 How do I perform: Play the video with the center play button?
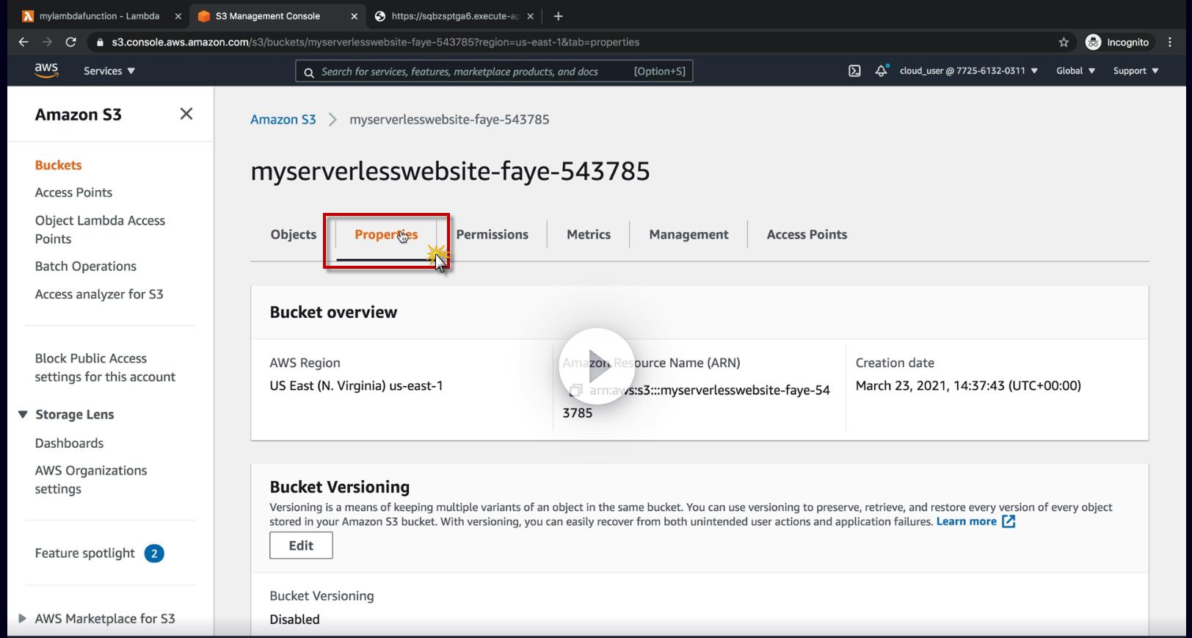click(597, 366)
